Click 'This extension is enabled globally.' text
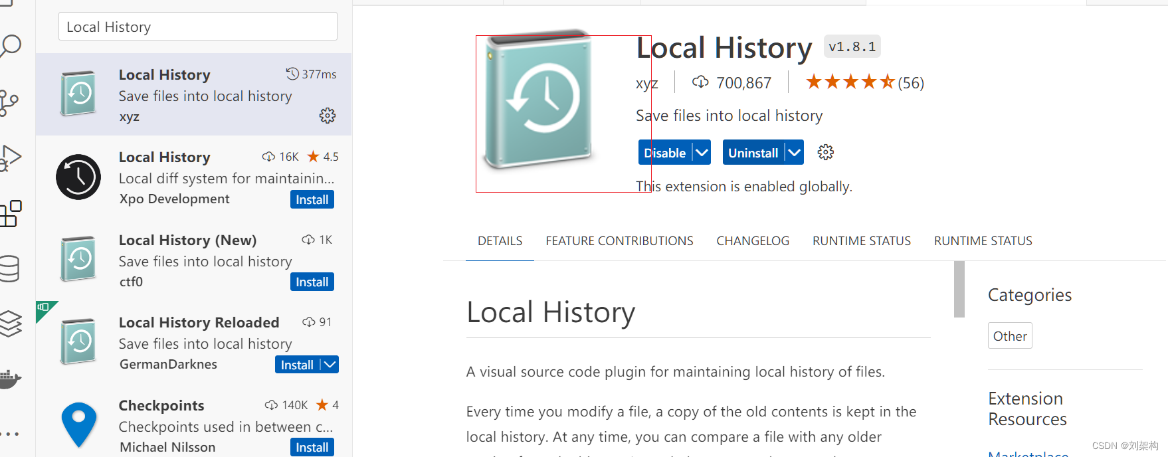 pyautogui.click(x=744, y=187)
